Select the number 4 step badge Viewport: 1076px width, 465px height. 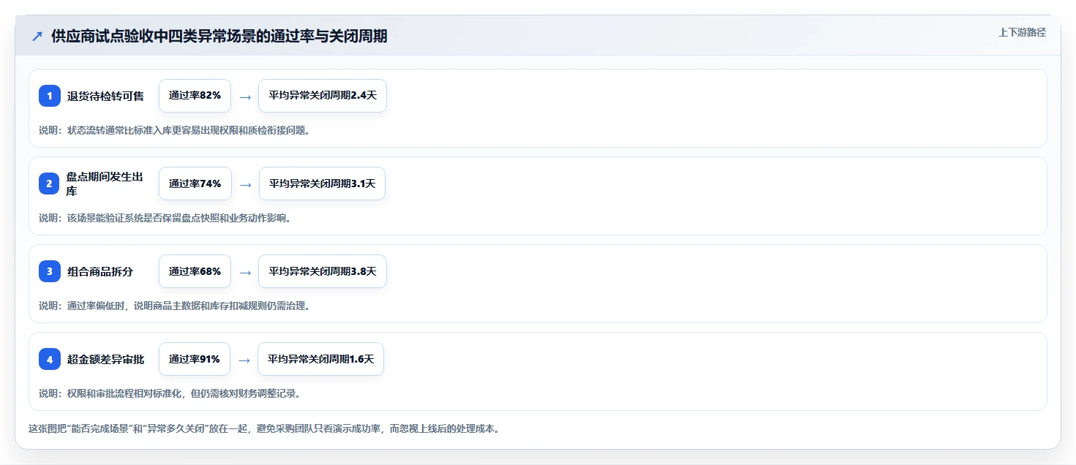tap(50, 359)
